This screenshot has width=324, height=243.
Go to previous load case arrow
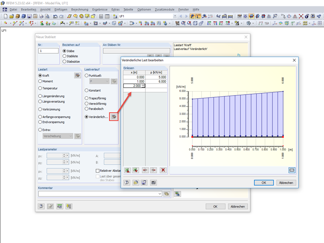181,16
